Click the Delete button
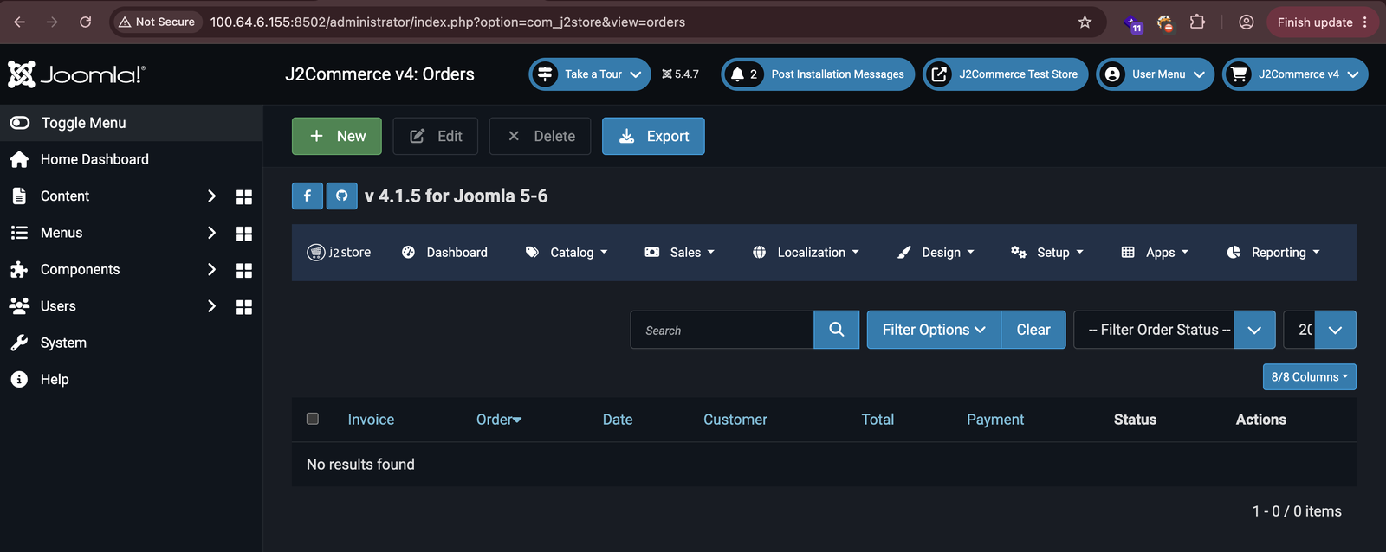Image resolution: width=1386 pixels, height=552 pixels. point(541,136)
